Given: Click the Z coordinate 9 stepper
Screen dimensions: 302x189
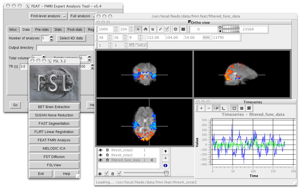Looking at the screenshot, I should [x=140, y=37].
